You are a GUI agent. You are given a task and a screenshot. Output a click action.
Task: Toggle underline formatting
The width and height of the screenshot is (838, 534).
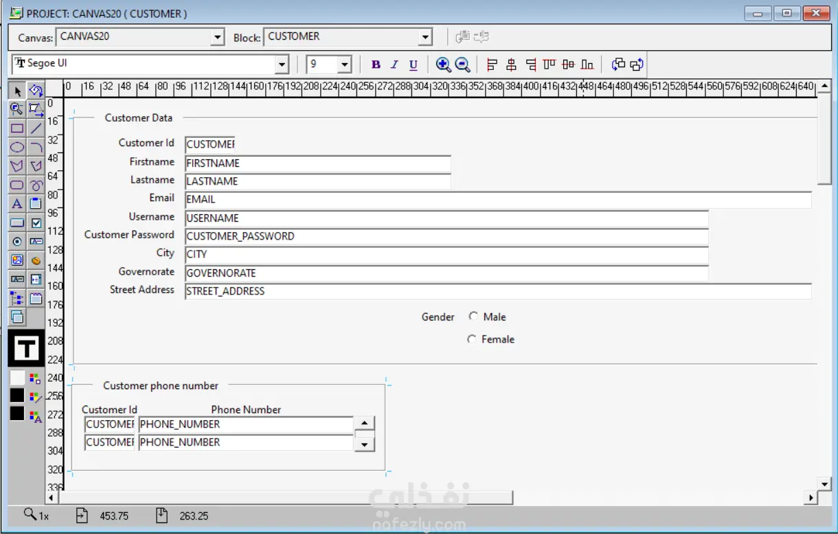coord(413,65)
